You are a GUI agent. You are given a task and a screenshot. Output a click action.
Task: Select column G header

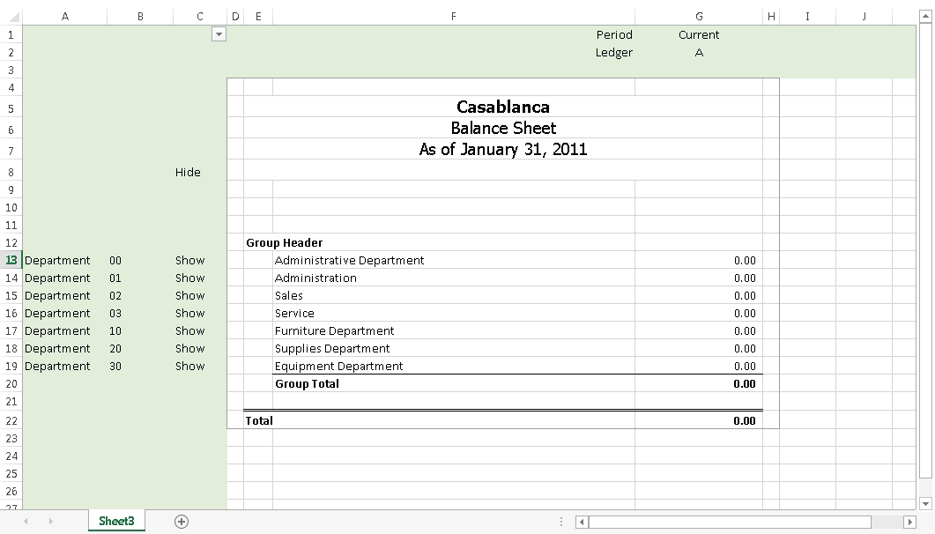pos(699,16)
